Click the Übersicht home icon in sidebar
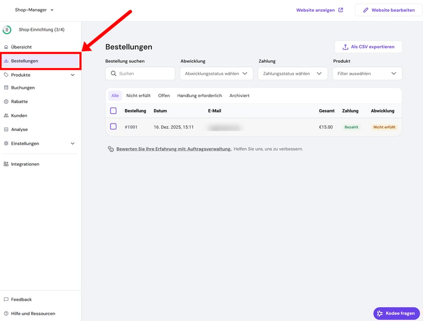The image size is (423, 321). 6,47
